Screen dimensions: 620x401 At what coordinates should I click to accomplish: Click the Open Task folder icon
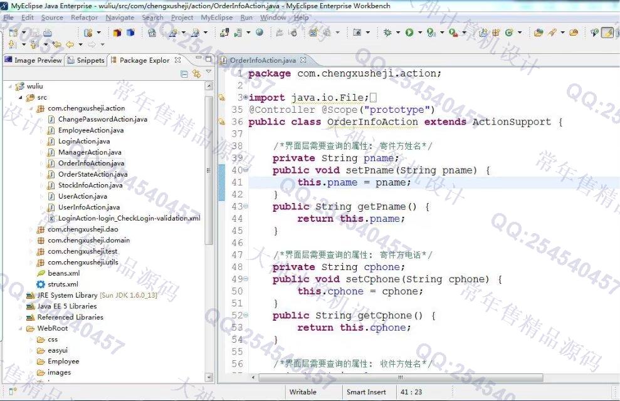coord(574,33)
